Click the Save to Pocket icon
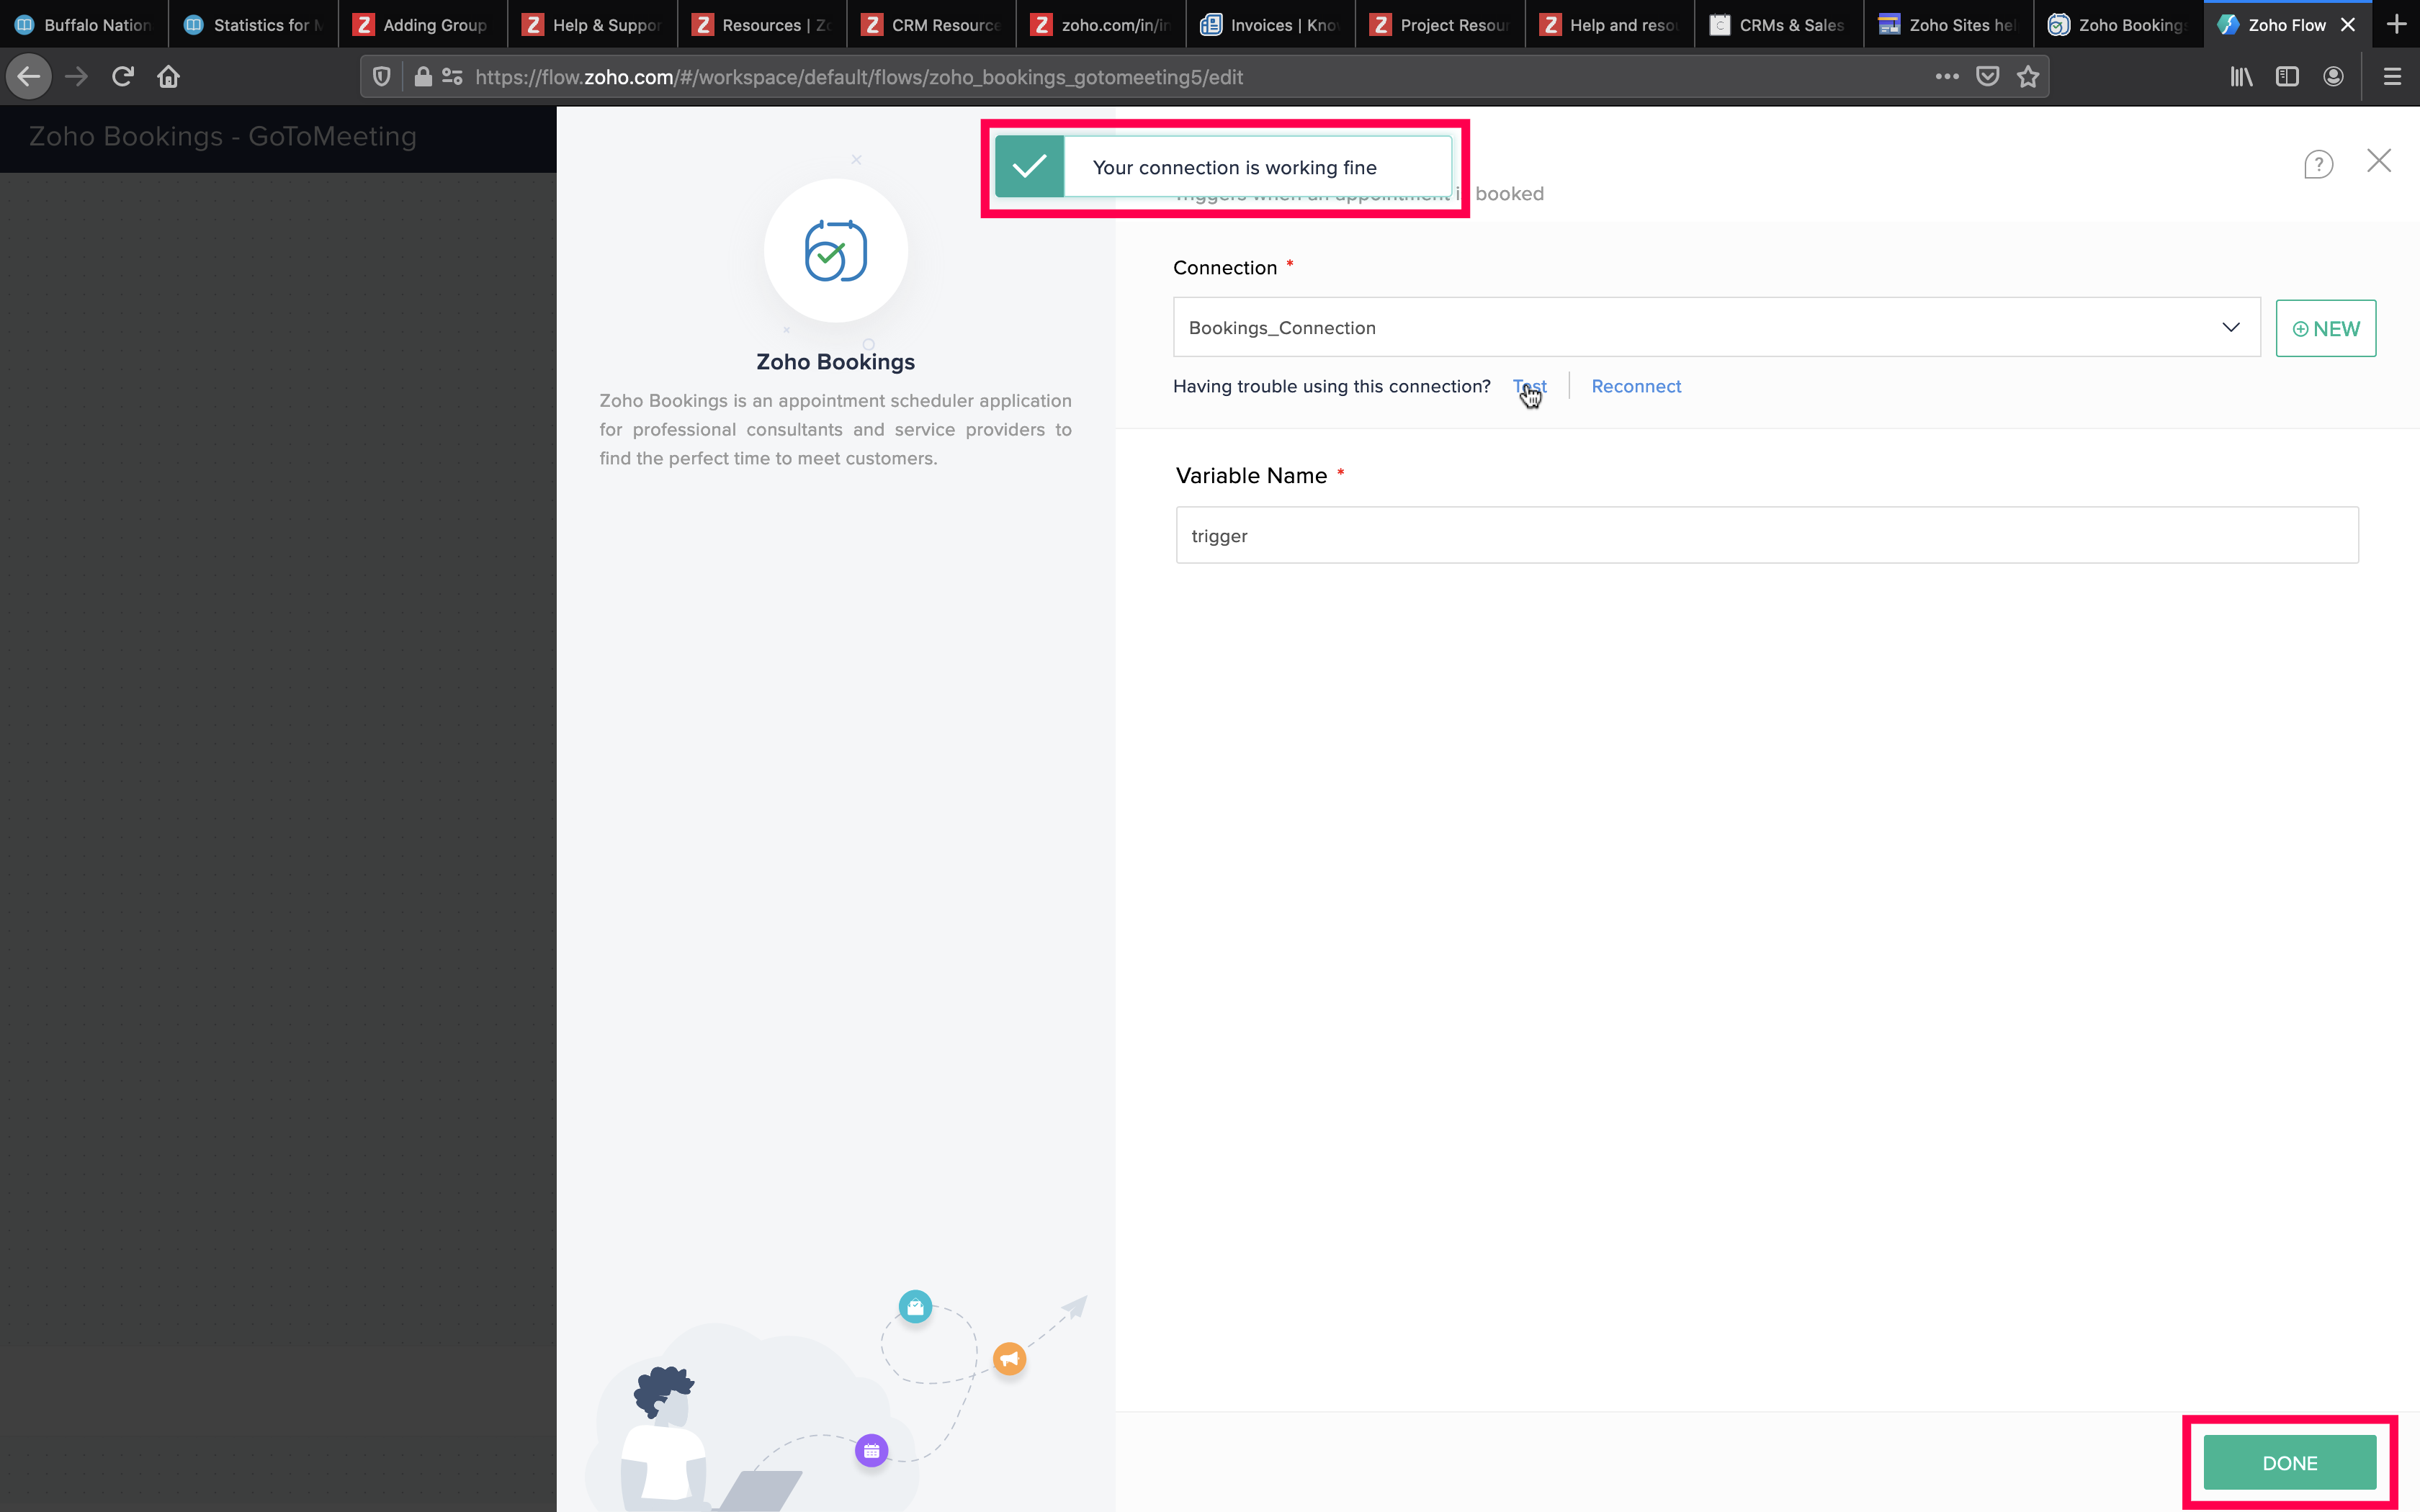 (x=1988, y=77)
